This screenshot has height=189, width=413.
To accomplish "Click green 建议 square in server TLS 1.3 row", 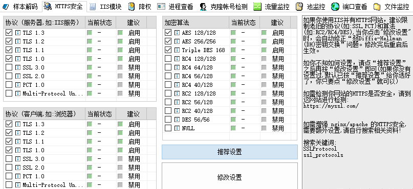I will (120, 33).
